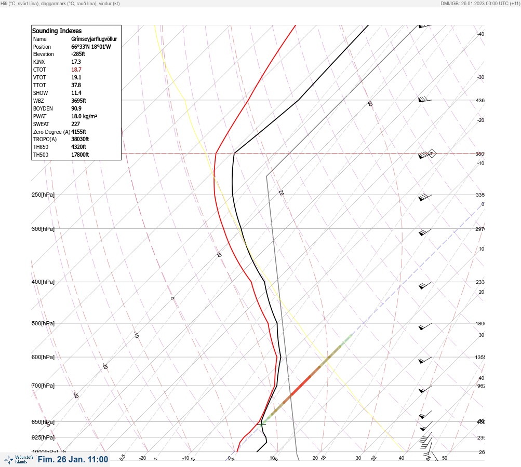Image resolution: width=521 pixels, height=467 pixels.
Task: Click the '436' height label at right edge
Action: [480, 100]
